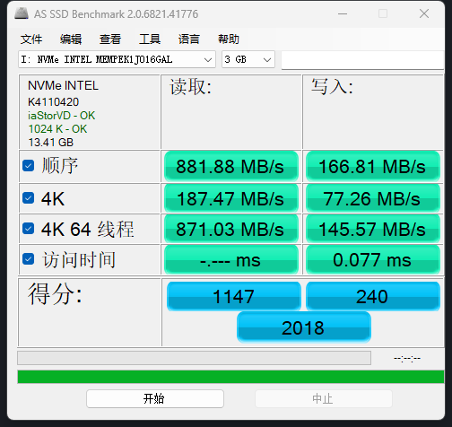Image resolution: width=452 pixels, height=427 pixels.
Task: Open the drive selection dropdown
Action: [117, 59]
